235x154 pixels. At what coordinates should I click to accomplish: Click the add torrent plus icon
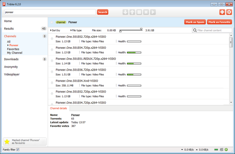click(222, 12)
